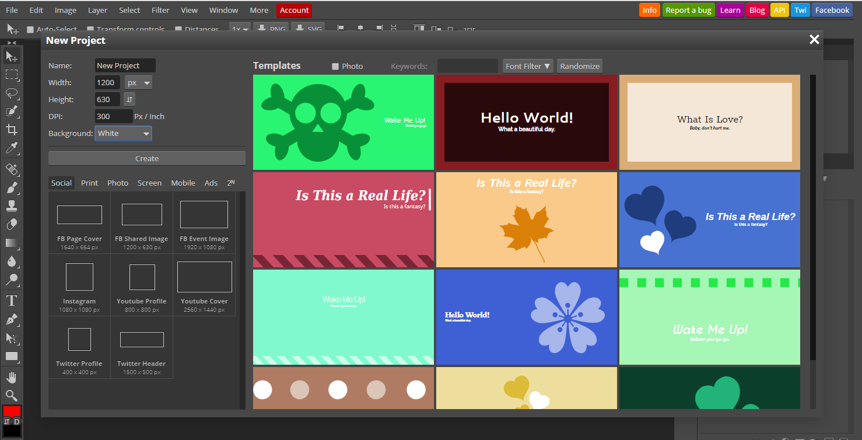Open the px units dropdown
The image size is (862, 440).
pyautogui.click(x=138, y=82)
